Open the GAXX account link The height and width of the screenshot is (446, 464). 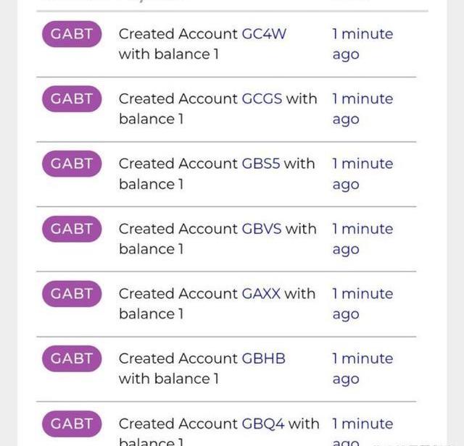click(x=260, y=294)
